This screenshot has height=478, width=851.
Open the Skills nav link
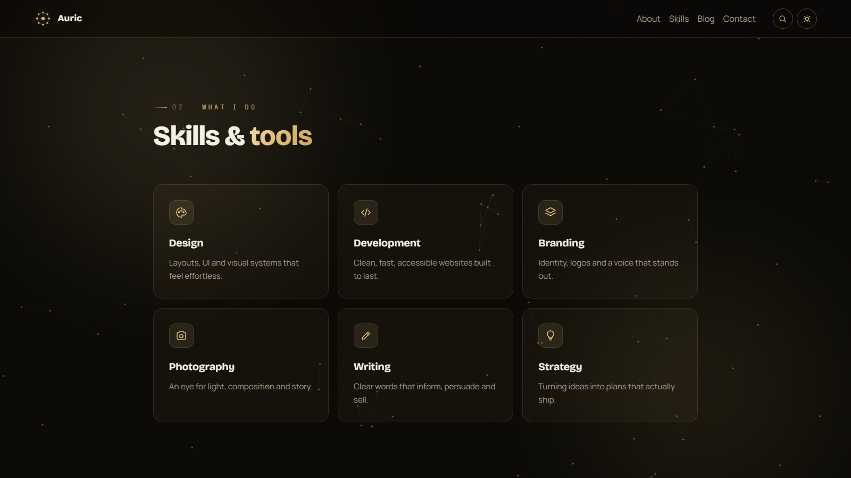679,19
